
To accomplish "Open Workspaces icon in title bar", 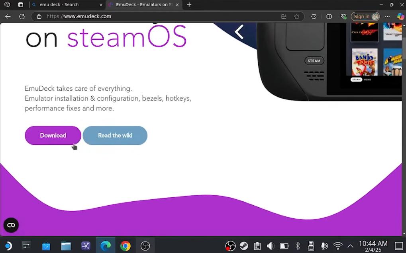I will (x=7, y=4).
